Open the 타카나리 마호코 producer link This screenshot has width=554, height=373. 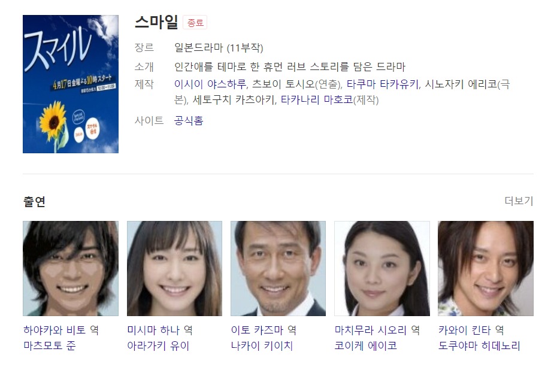coord(317,99)
